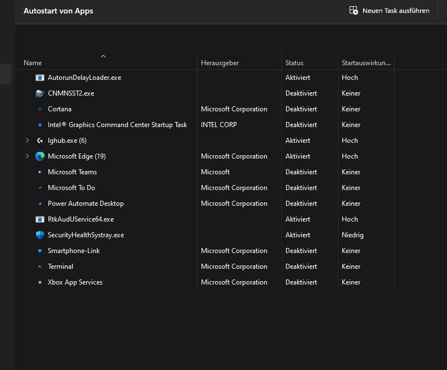
Task: Sort by the Status column header
Action: pos(294,63)
